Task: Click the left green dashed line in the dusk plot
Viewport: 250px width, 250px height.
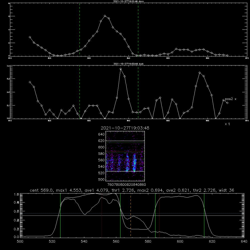Action: [x=79, y=92]
